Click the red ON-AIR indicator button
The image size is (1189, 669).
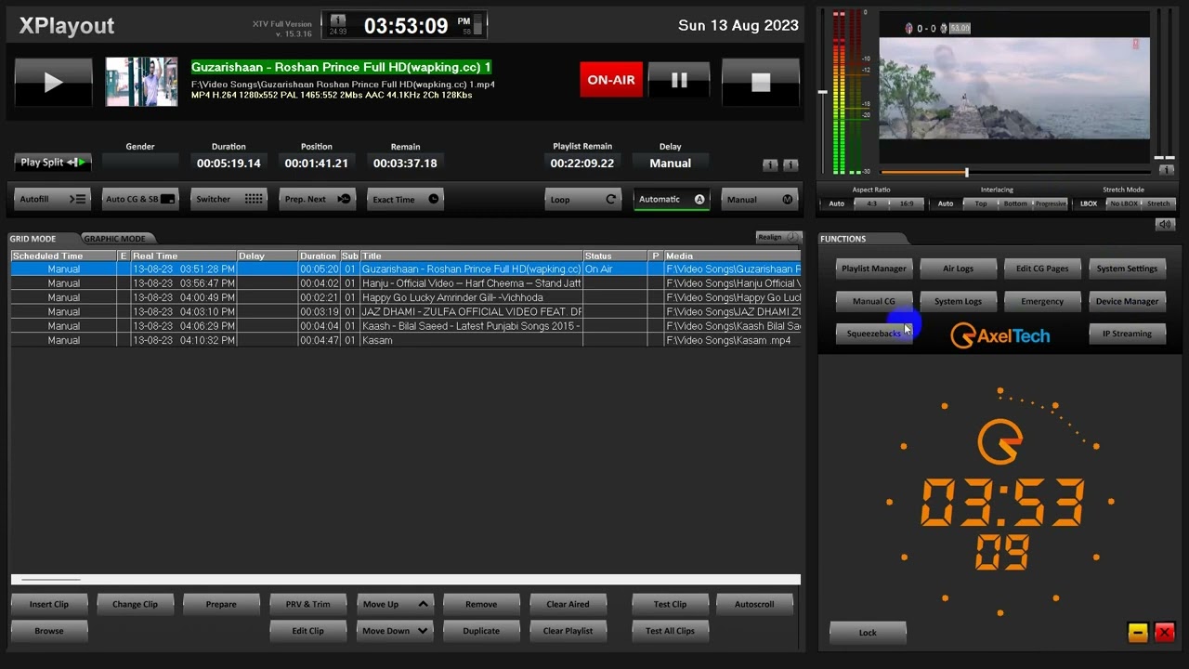(610, 80)
